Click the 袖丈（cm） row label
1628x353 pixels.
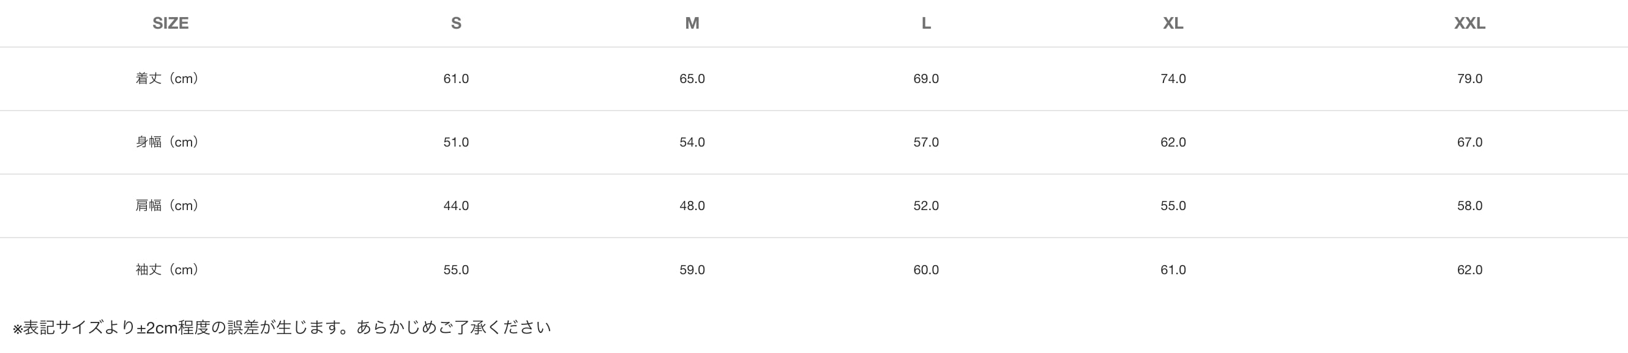[x=168, y=271]
